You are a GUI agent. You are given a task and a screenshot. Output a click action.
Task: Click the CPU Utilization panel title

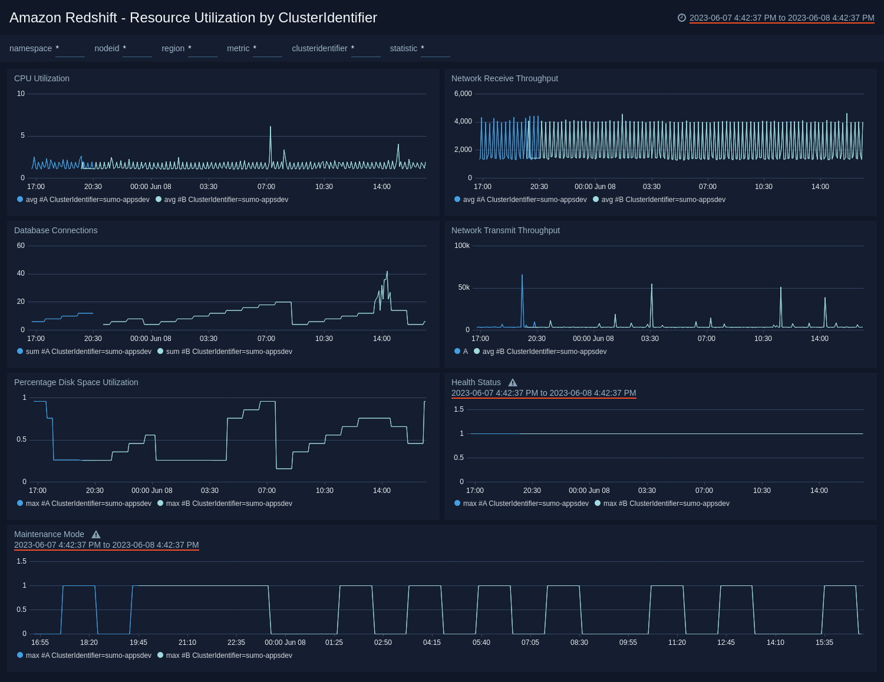tap(42, 78)
